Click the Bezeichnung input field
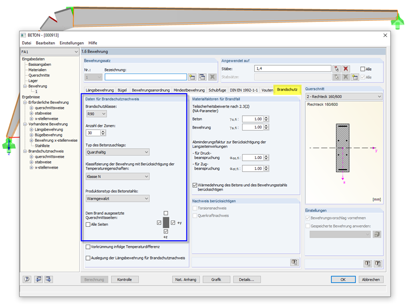Screen dimensions: 407x305 [x=146, y=77]
